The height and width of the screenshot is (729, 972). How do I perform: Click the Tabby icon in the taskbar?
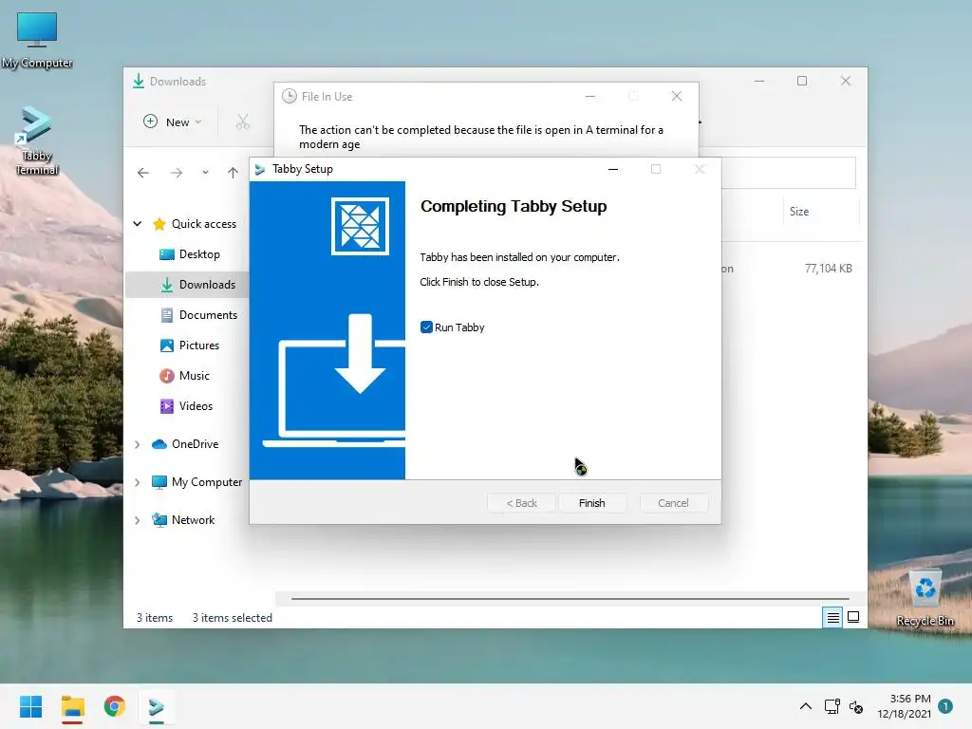point(157,706)
